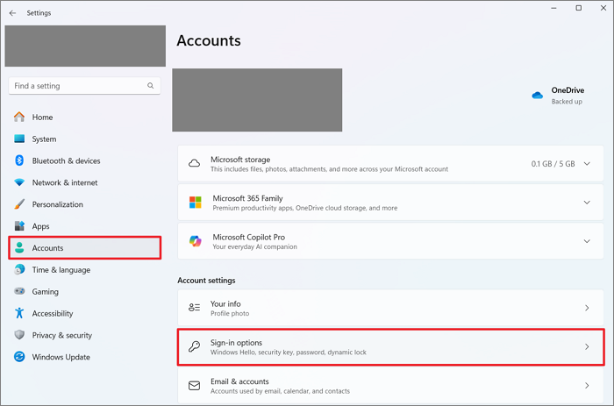Open Email & accounts settings row

pos(389,386)
